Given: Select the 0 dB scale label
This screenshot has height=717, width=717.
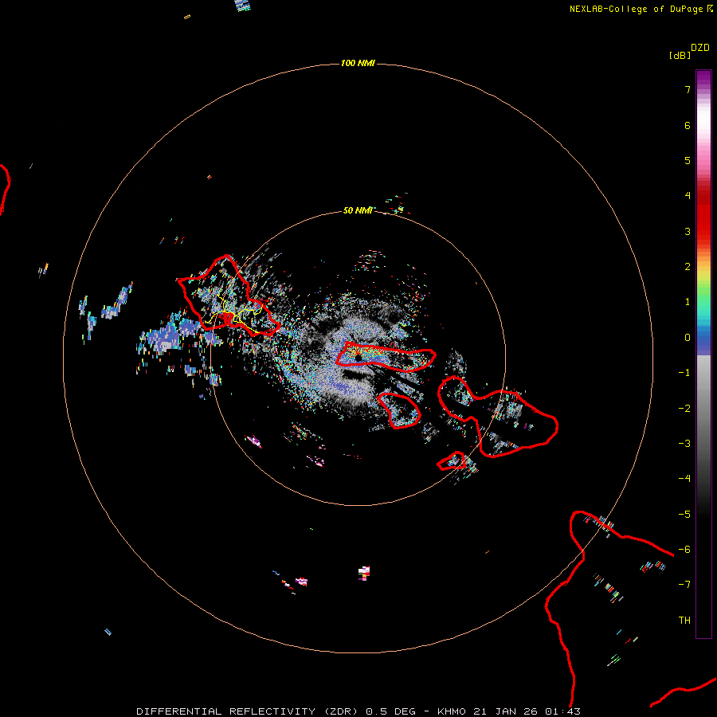Looking at the screenshot, I should [x=688, y=338].
